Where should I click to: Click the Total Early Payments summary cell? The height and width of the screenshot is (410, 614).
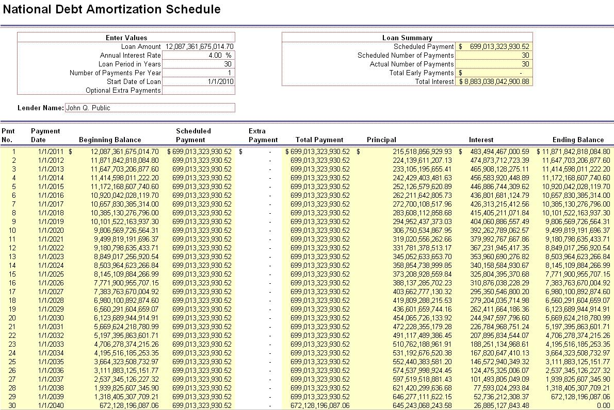click(x=494, y=73)
